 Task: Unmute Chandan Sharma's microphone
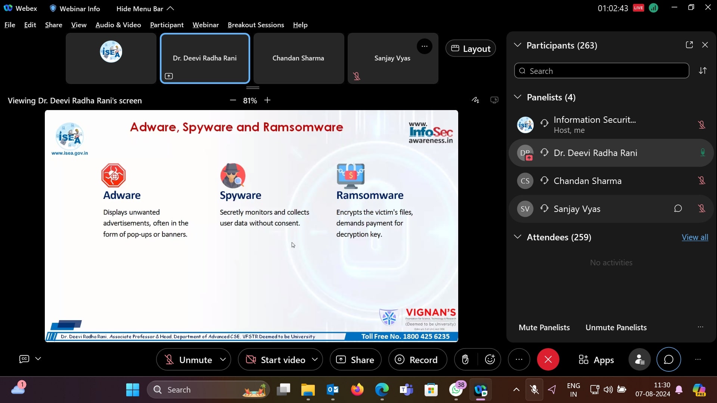[702, 181]
